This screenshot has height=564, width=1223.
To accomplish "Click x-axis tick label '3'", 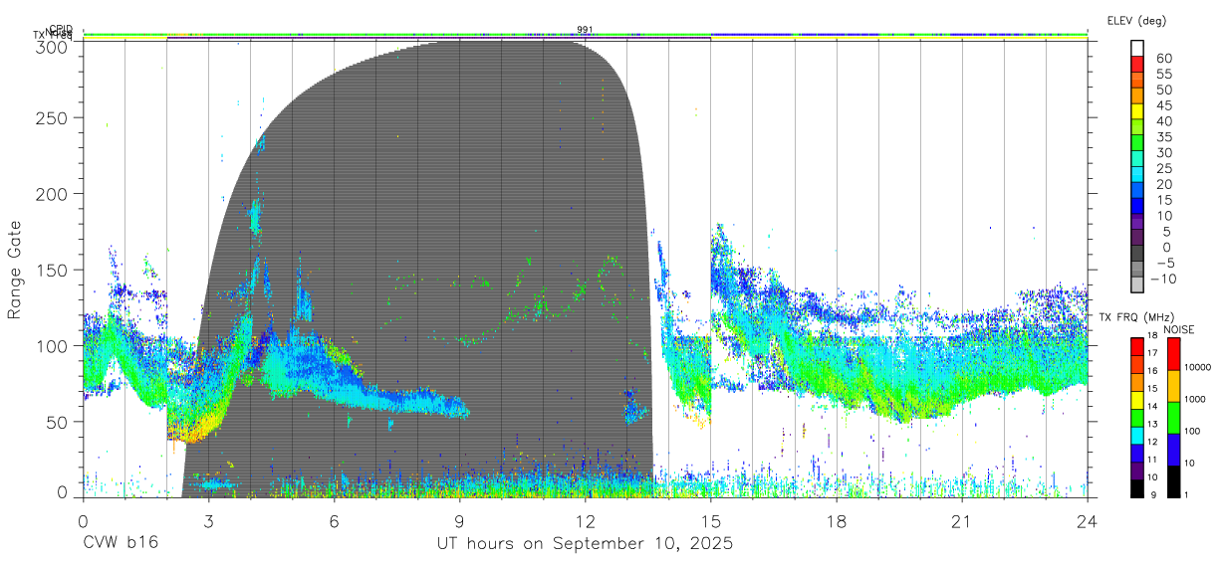I will (x=208, y=521).
